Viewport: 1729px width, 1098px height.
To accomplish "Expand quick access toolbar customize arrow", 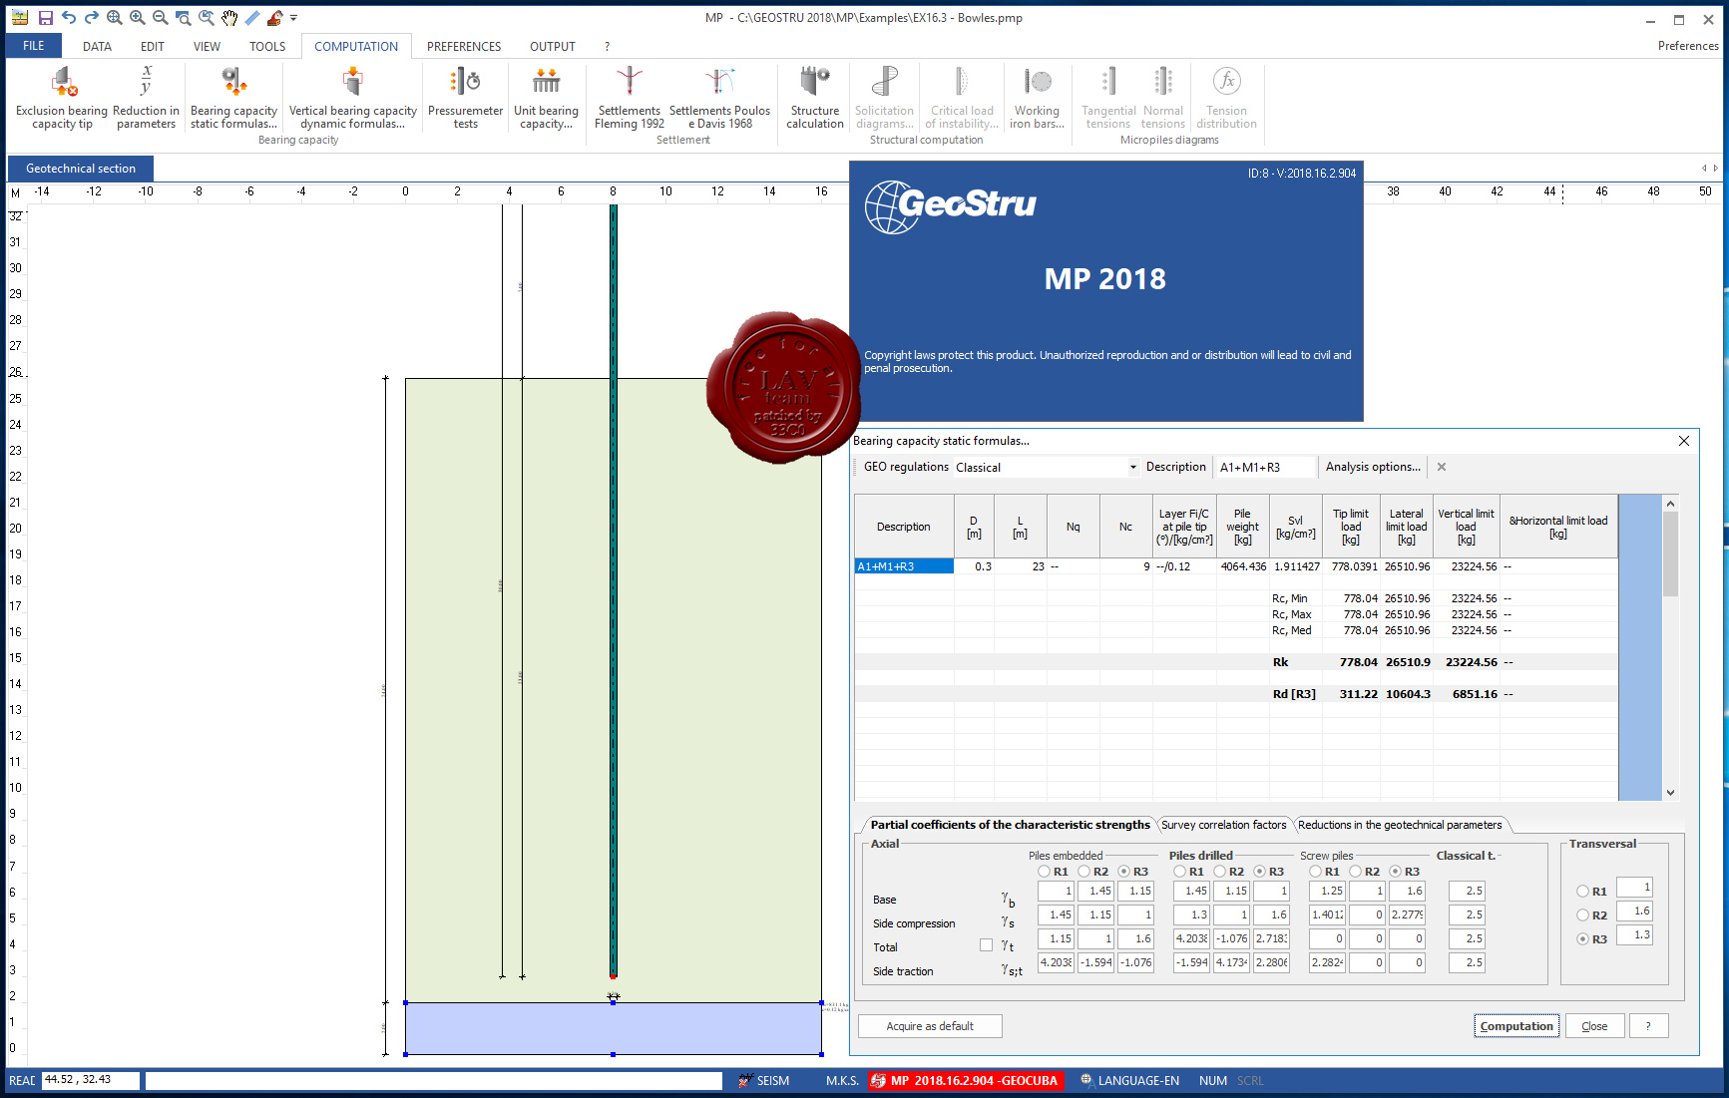I will (x=293, y=18).
